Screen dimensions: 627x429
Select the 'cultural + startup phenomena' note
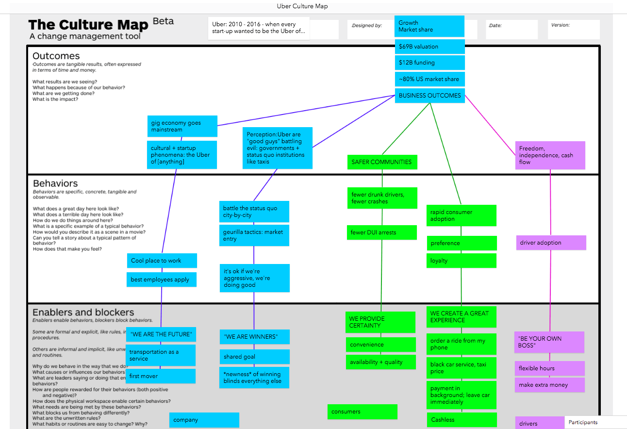[x=182, y=155]
